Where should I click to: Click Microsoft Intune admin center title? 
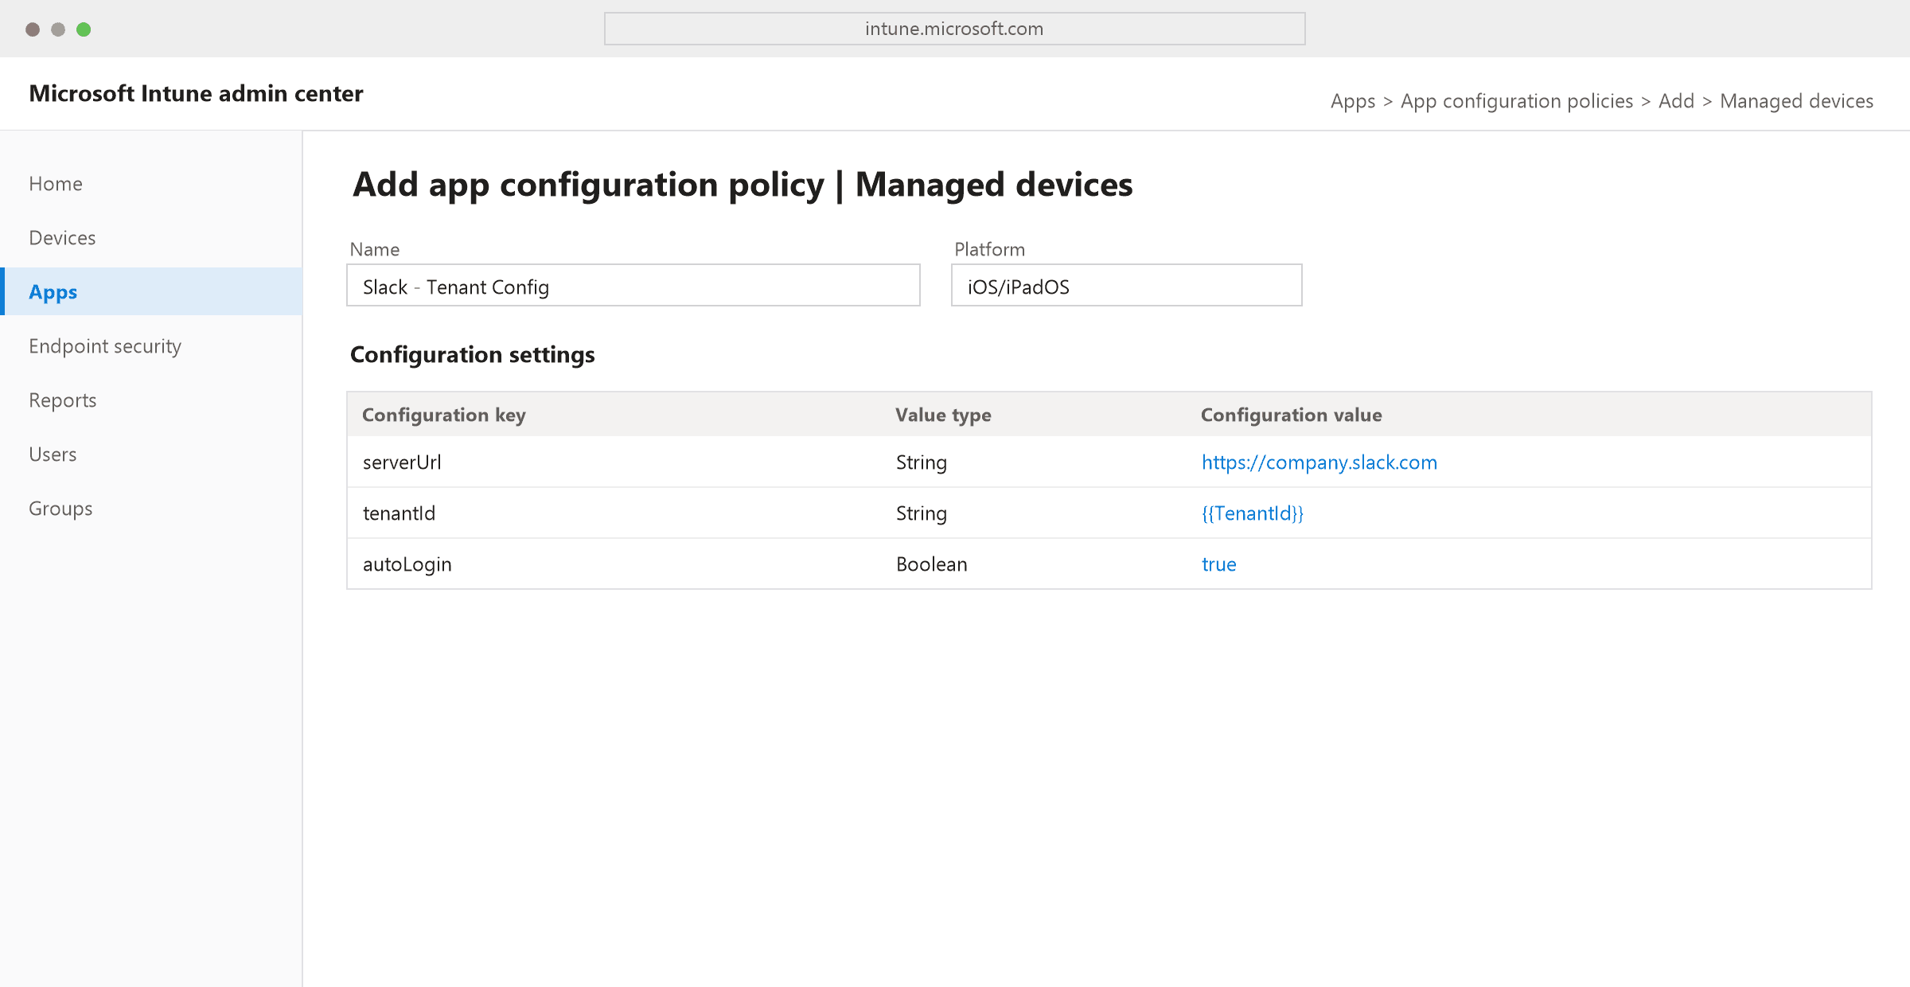tap(196, 94)
